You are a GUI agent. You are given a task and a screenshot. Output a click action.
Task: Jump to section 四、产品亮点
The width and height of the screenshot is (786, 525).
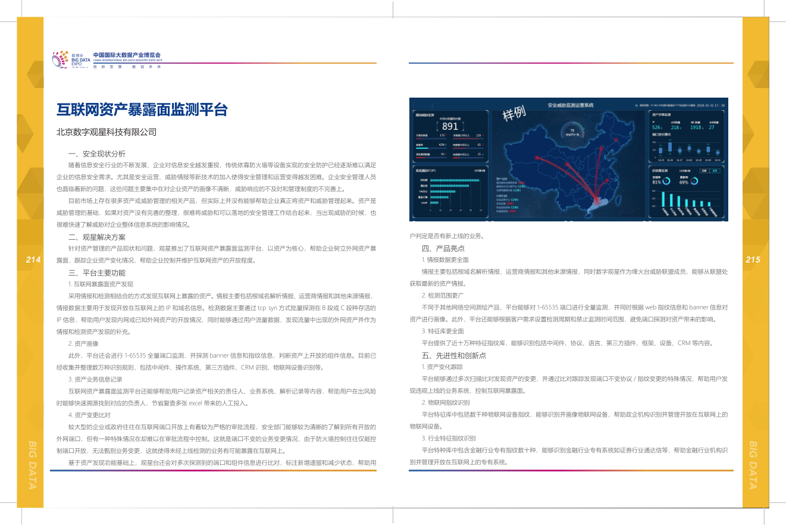pos(443,248)
